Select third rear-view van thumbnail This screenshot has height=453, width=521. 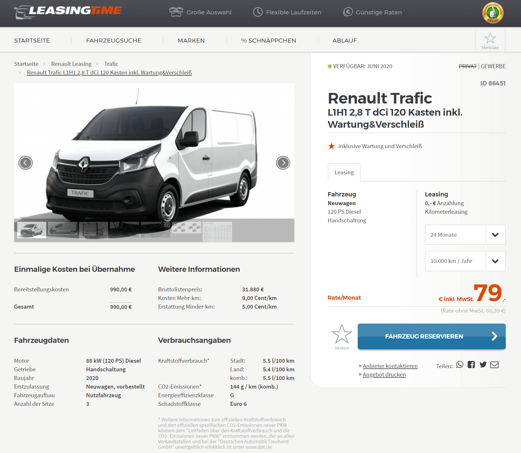click(x=93, y=230)
